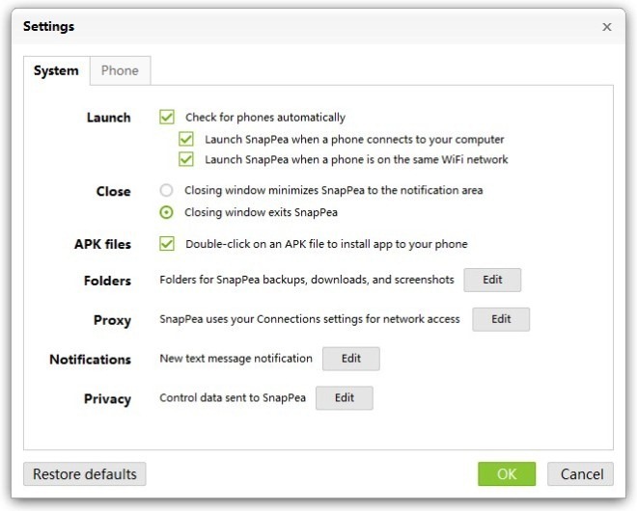Edit Privacy data sent to SnapPea
637x511 pixels.
point(345,398)
